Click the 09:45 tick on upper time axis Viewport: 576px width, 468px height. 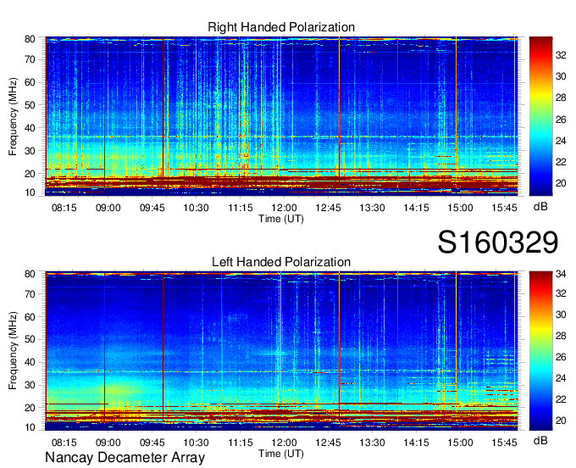click(x=152, y=208)
